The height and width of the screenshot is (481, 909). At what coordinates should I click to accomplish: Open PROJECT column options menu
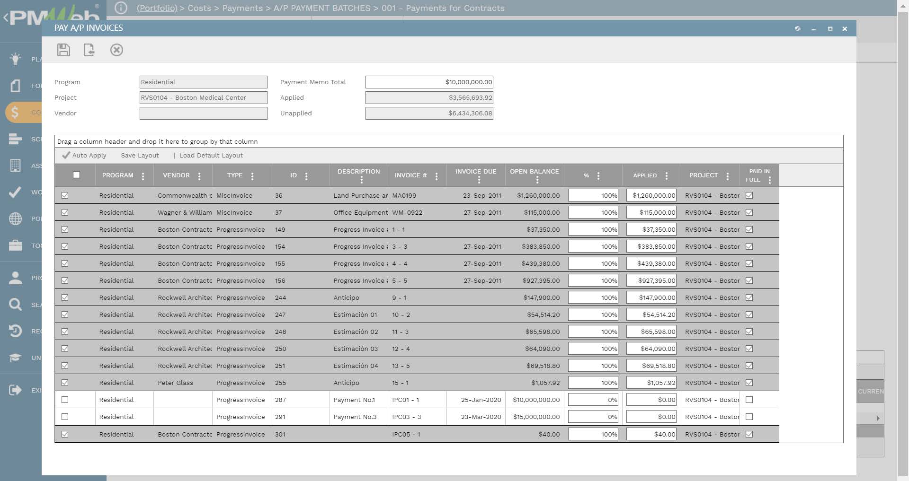coord(728,176)
